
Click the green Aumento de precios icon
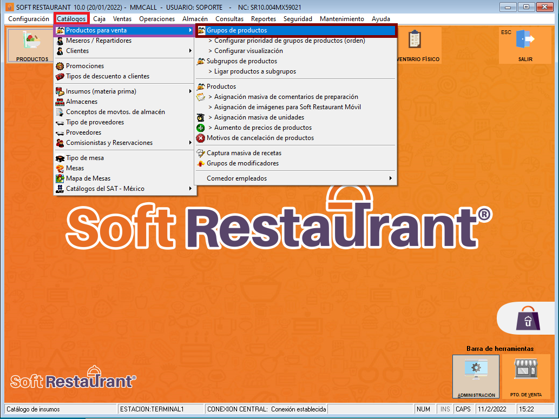201,128
